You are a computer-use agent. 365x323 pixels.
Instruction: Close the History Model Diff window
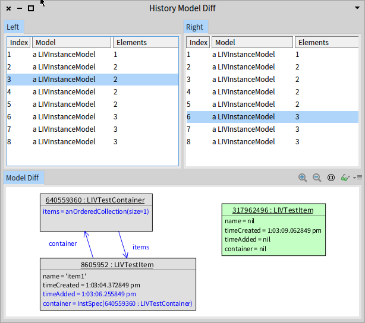pyautogui.click(x=8, y=8)
